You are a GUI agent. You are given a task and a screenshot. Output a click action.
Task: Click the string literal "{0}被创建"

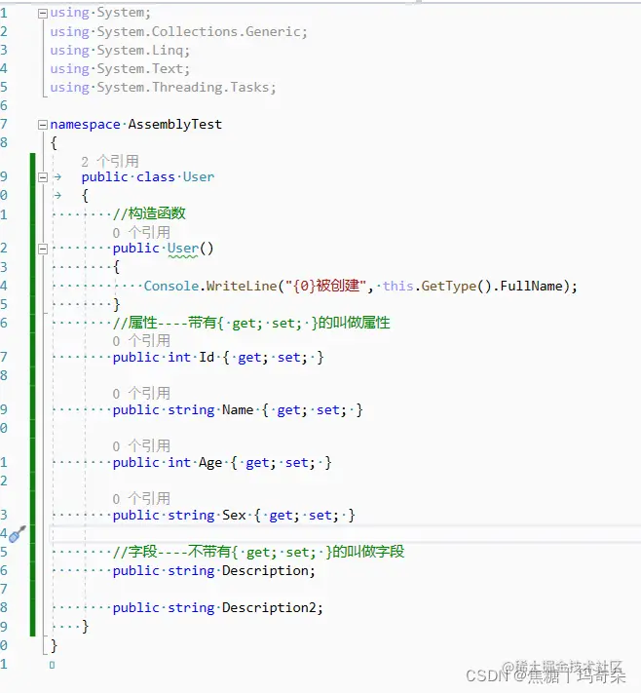coord(326,286)
